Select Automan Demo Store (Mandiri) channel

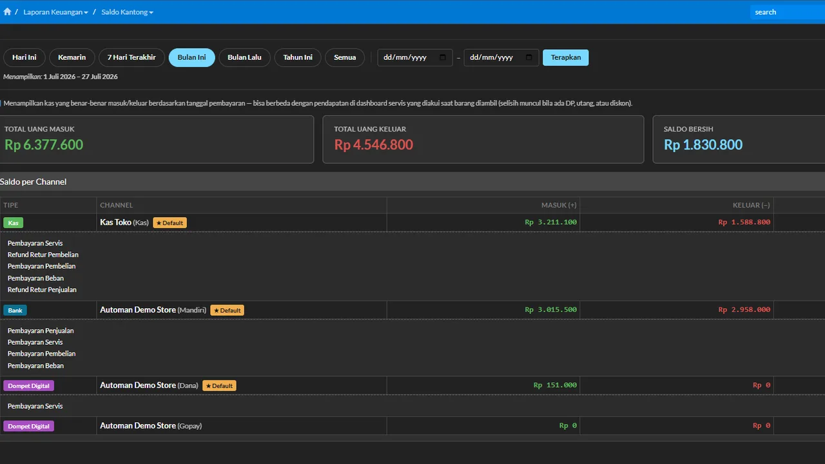pos(153,310)
